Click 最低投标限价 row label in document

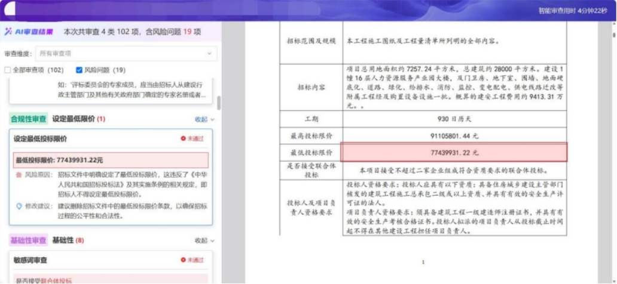[311, 152]
